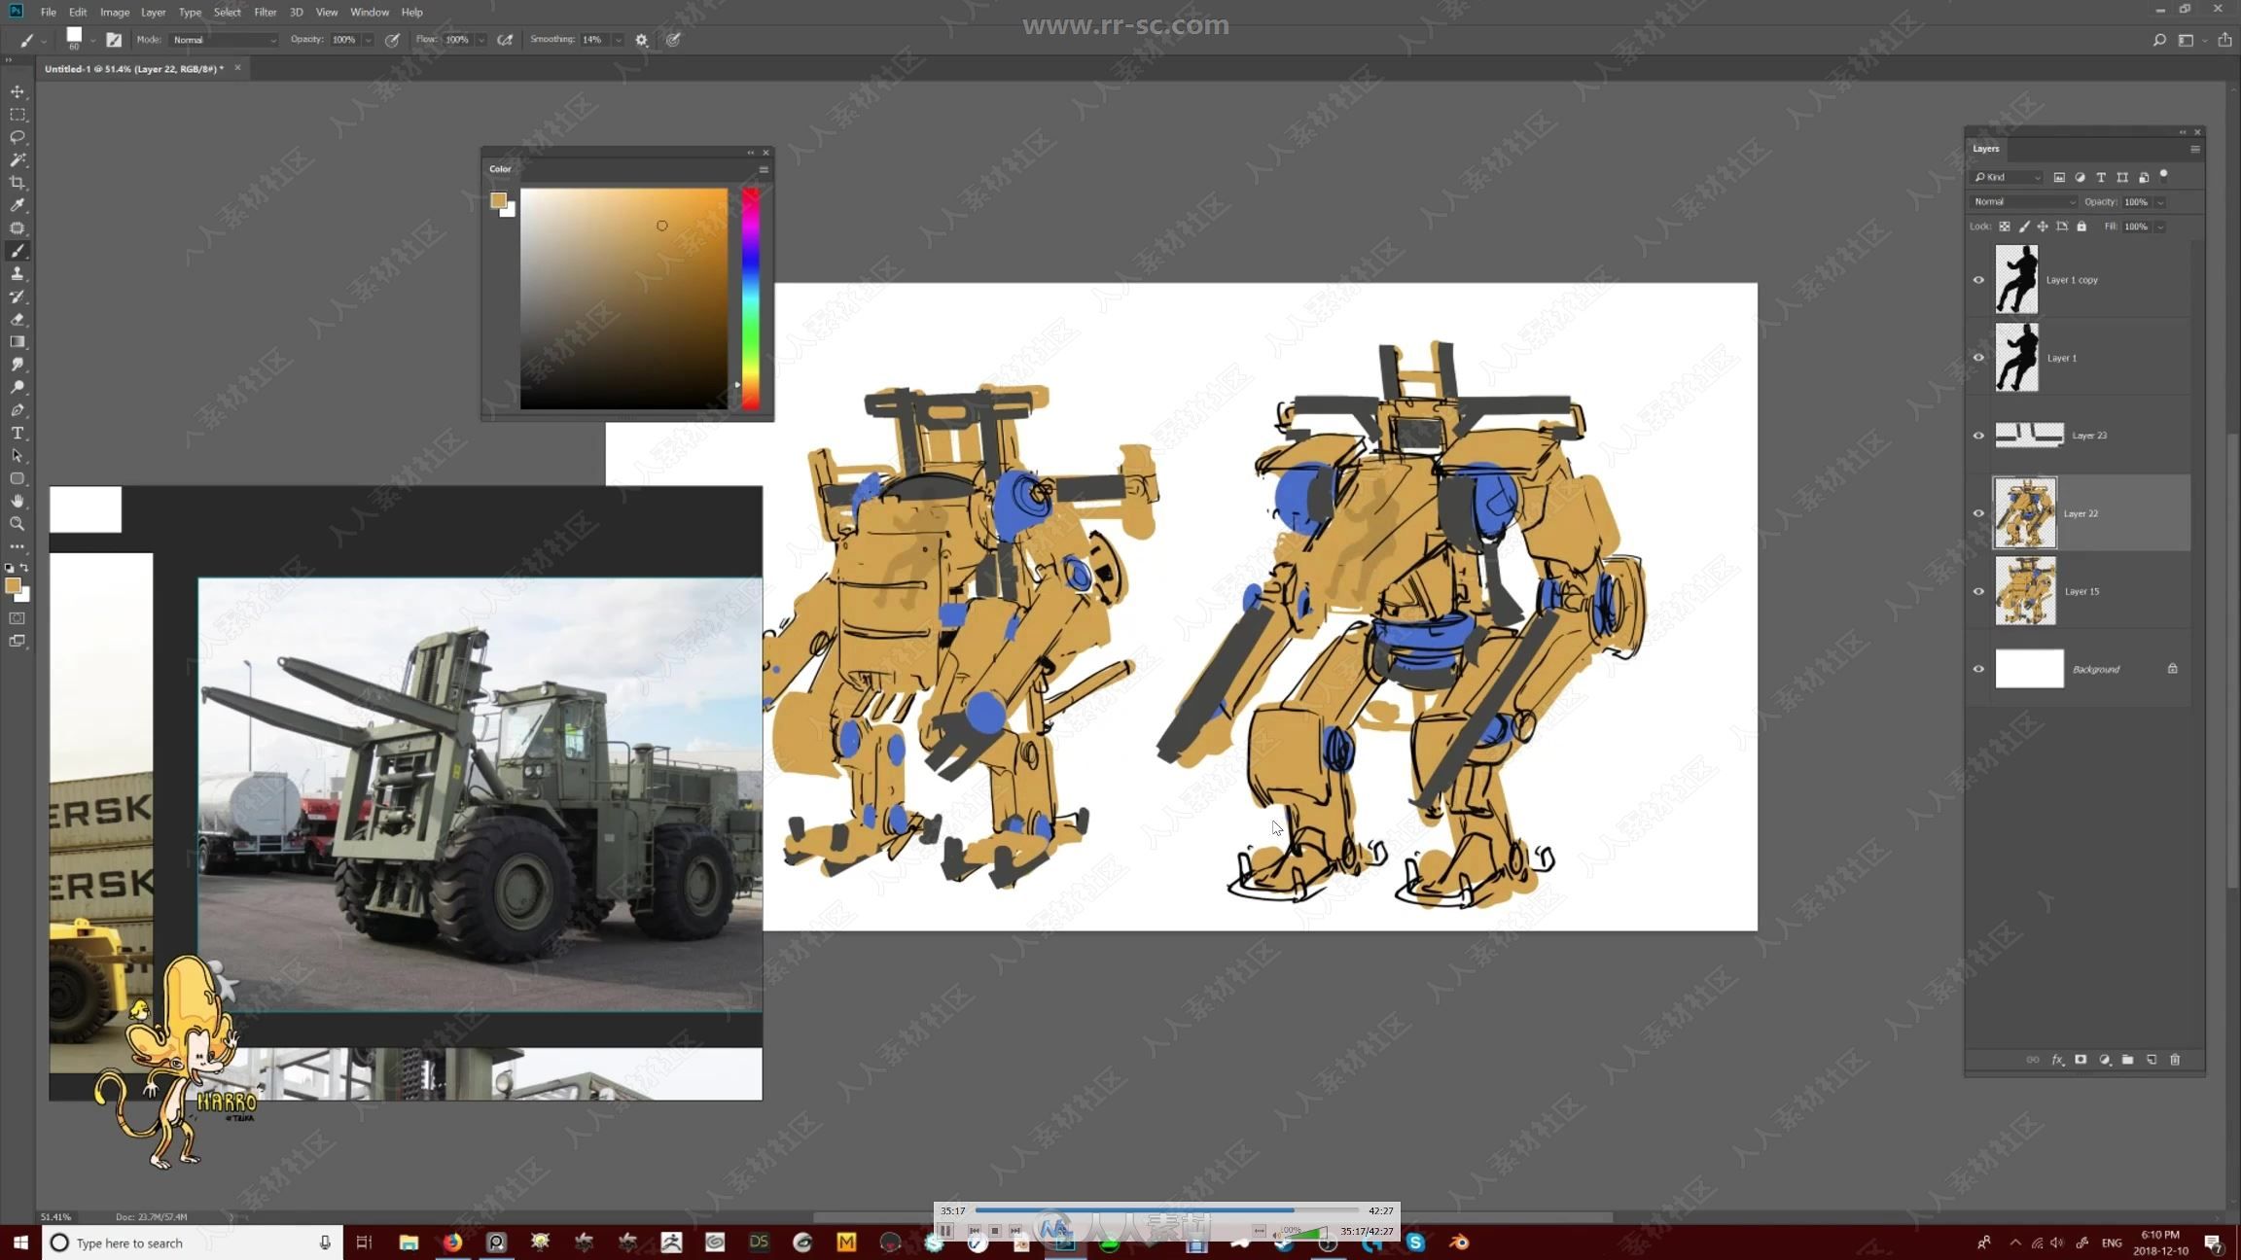Toggle Background layer visibility

1978,669
